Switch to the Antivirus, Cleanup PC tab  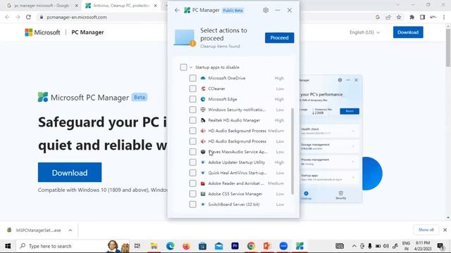point(121,6)
